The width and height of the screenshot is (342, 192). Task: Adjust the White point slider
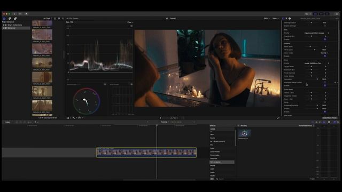312,50
